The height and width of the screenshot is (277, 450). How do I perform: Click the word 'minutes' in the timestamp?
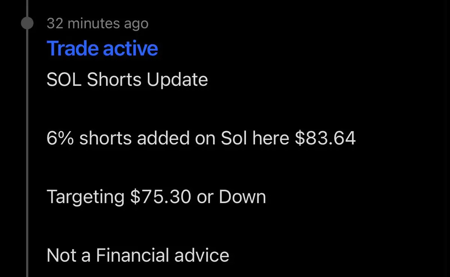91,24
